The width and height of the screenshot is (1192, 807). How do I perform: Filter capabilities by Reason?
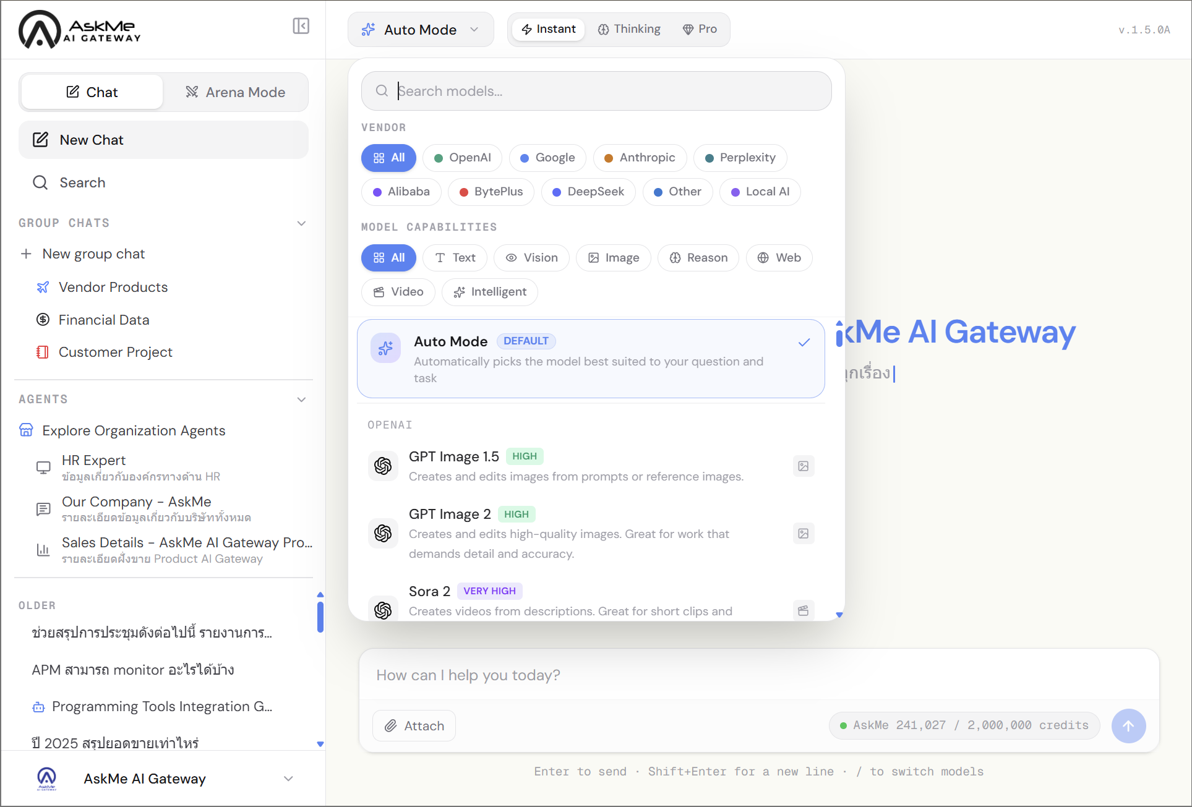[x=698, y=258]
